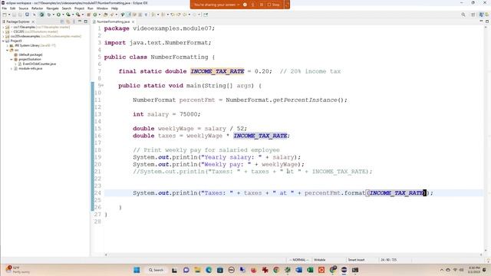Collapse the project3solution package node
Image resolution: width=491 pixels, height=276 pixels.
(x=12, y=59)
